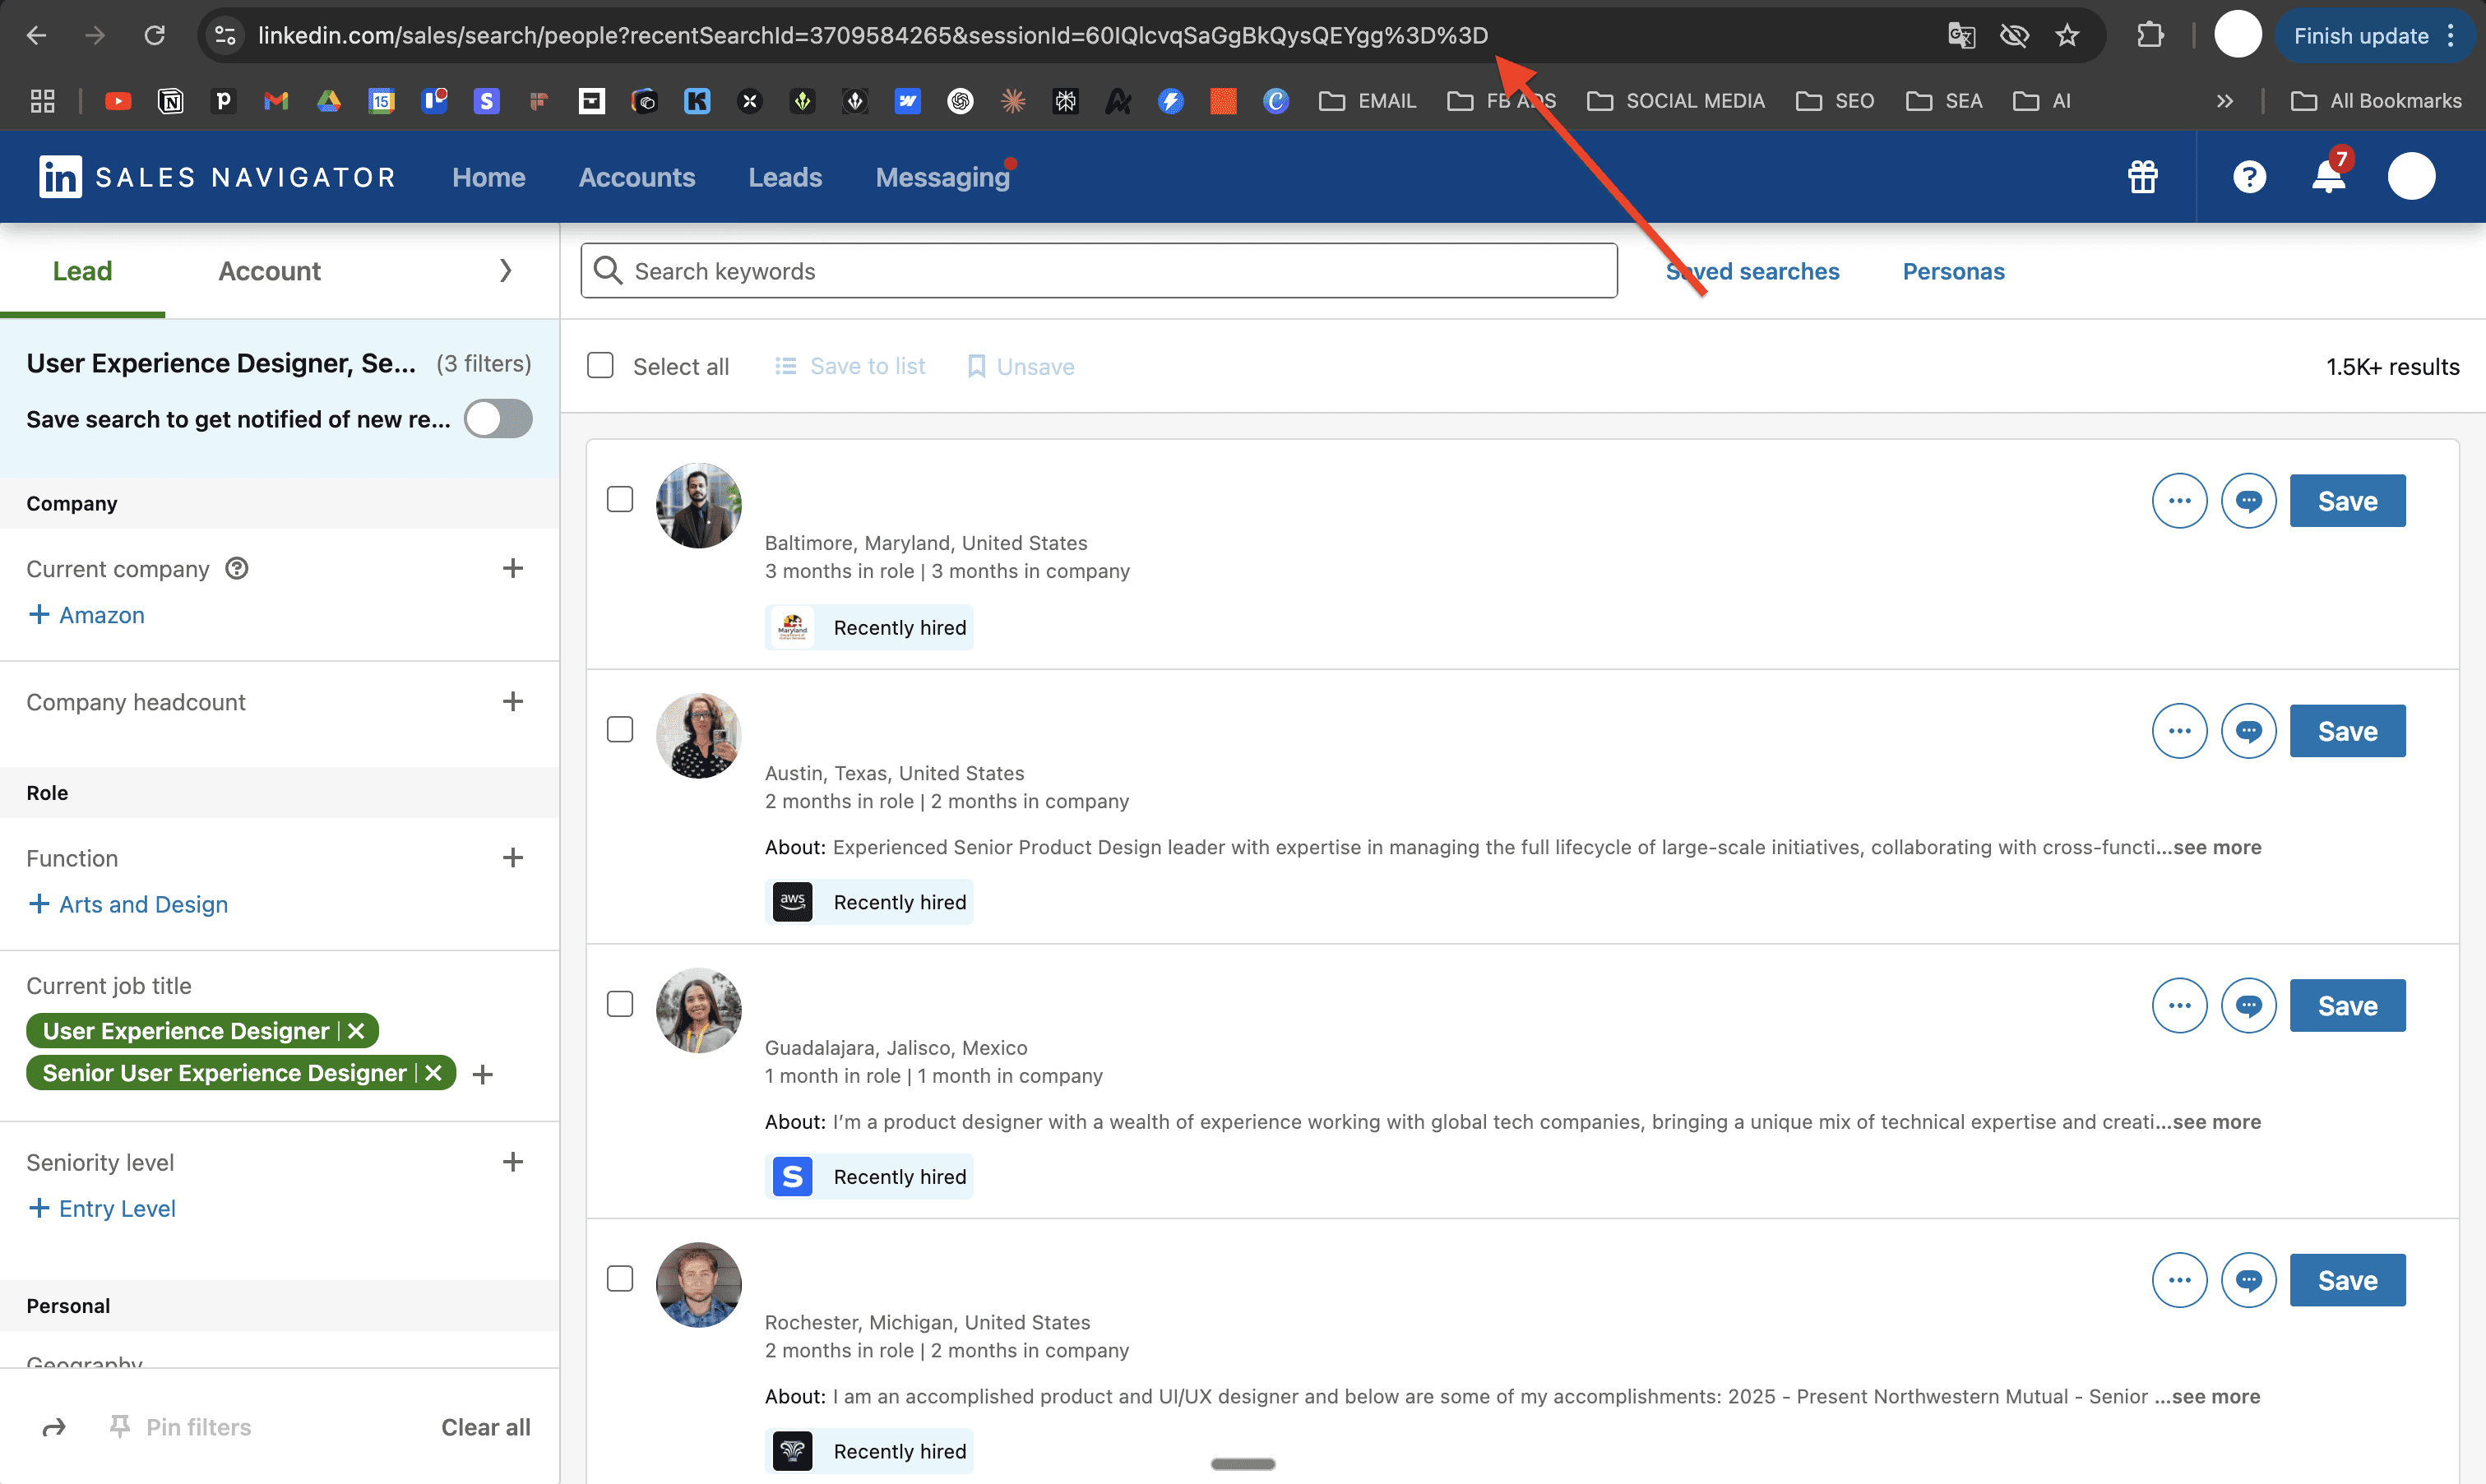
Task: Open the Help question mark icon
Action: pyautogui.click(x=2249, y=177)
